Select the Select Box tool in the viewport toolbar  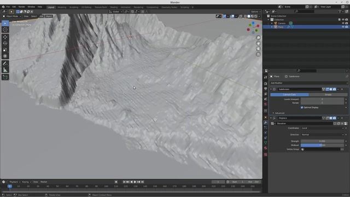click(5, 24)
